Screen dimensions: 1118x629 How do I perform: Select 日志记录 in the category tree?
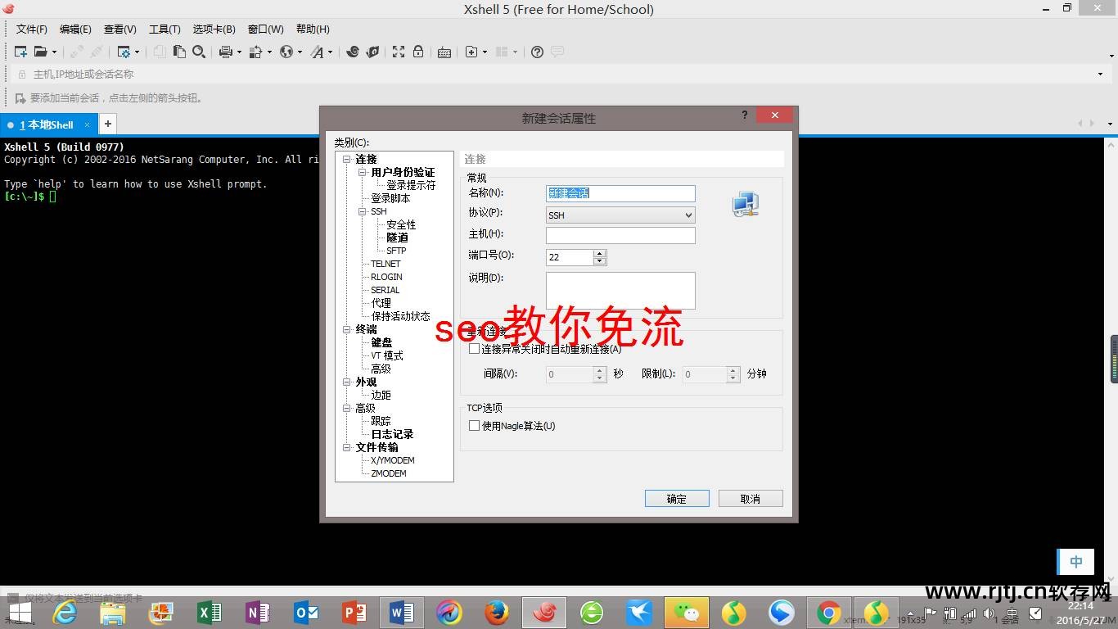pos(392,434)
